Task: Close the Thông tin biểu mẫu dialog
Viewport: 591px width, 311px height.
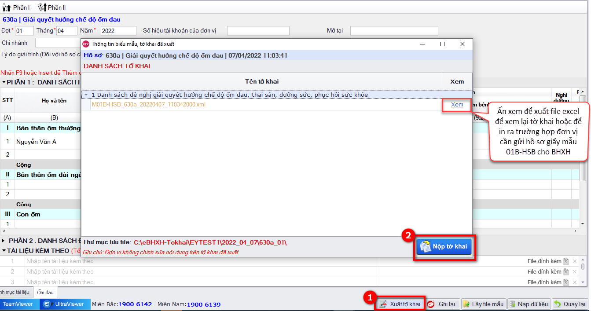Action: [x=462, y=44]
